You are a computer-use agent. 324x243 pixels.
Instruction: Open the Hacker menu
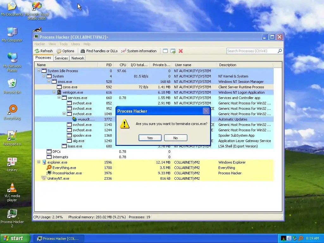point(40,44)
